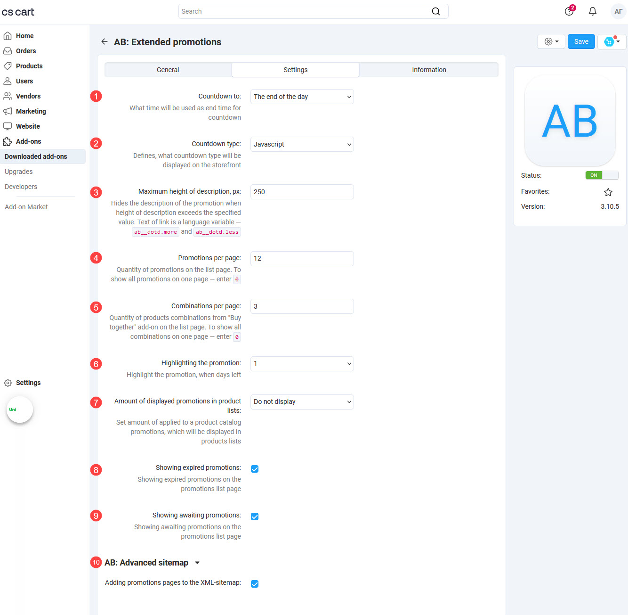Click the version number 3.10.5
This screenshot has width=628, height=615.
coord(610,206)
